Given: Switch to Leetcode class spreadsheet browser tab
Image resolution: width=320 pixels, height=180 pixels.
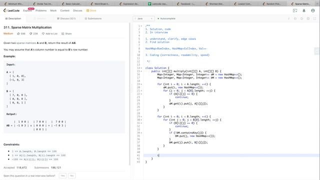Looking at the screenshot, I should (x=158, y=3).
